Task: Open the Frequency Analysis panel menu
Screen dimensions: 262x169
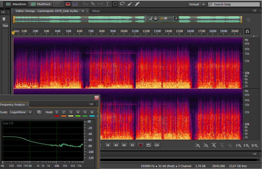Action: pyautogui.click(x=91, y=104)
